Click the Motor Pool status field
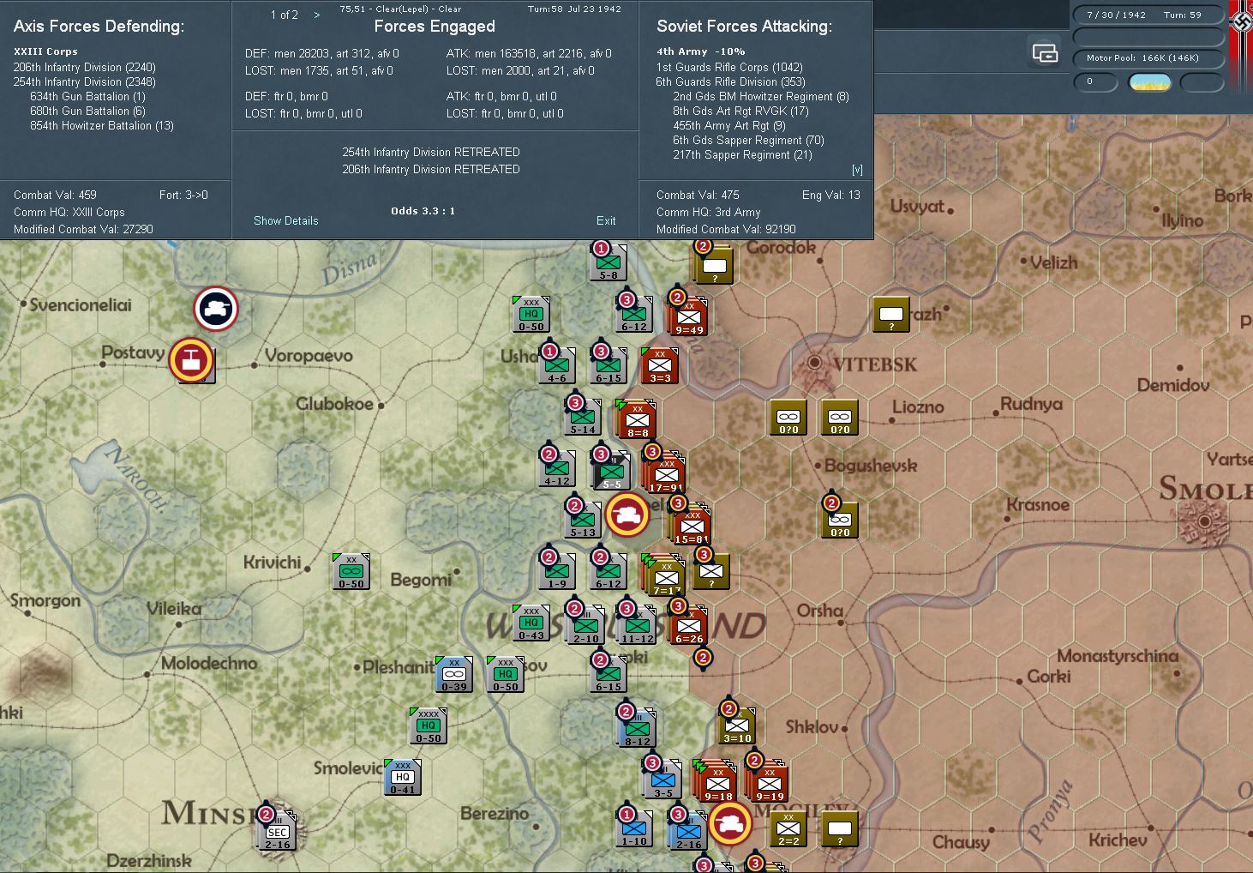The width and height of the screenshot is (1253, 873). tap(1148, 58)
